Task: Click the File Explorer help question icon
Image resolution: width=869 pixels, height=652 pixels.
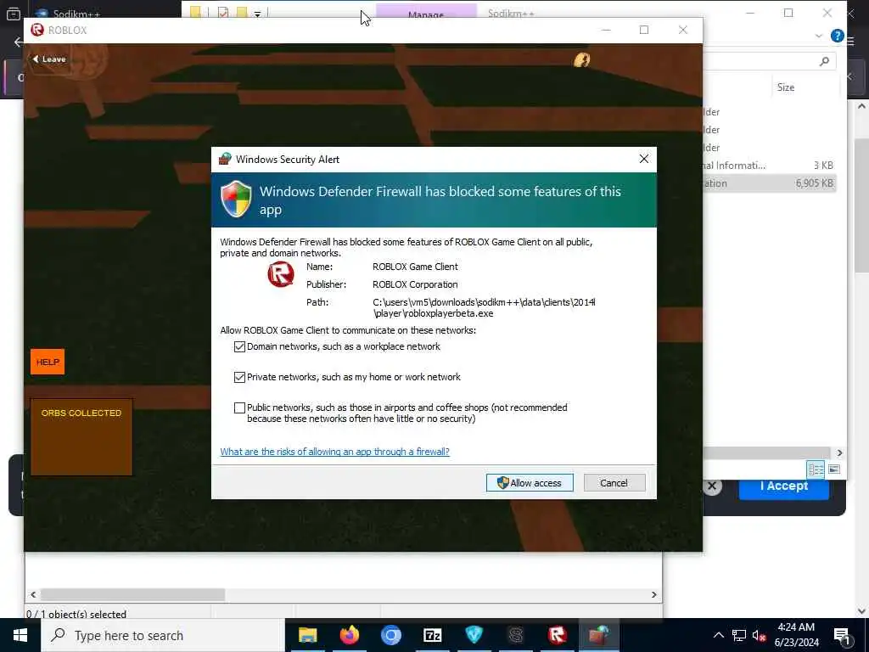Action: click(837, 36)
